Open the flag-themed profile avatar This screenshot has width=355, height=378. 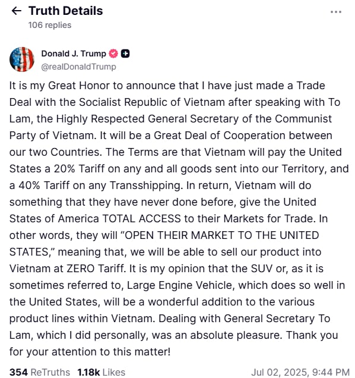point(22,59)
